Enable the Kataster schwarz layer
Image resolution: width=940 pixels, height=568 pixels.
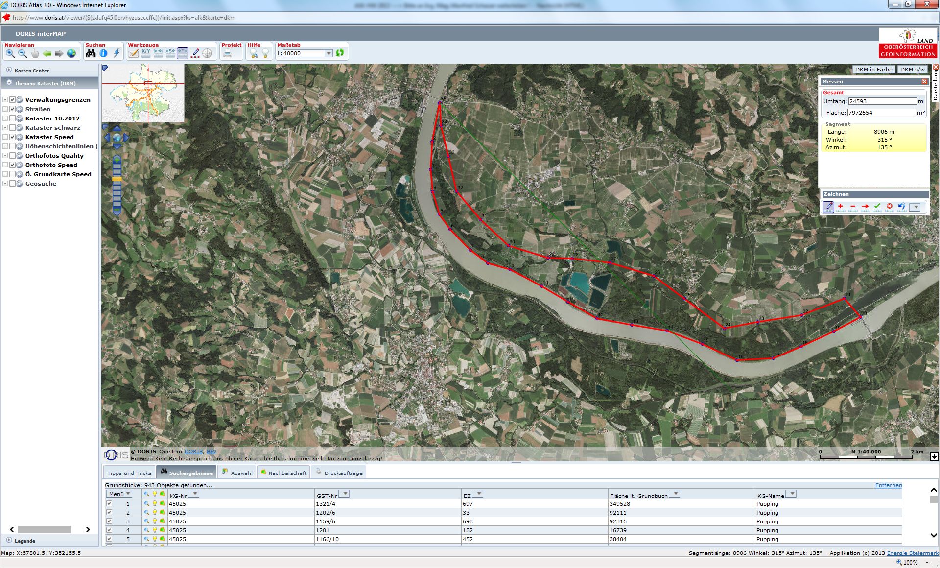click(13, 128)
